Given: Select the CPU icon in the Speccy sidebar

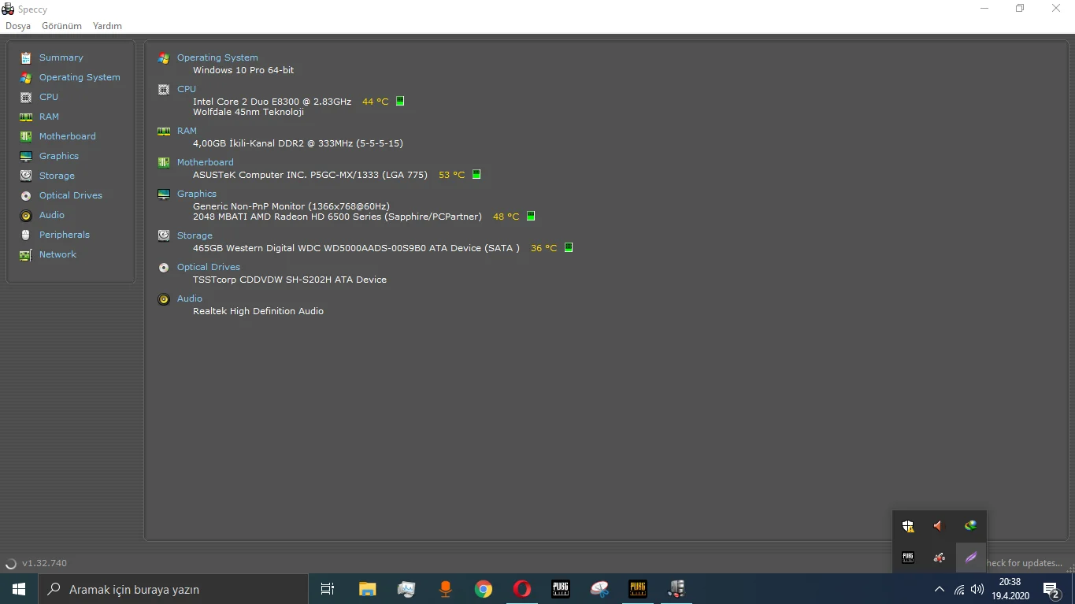Looking at the screenshot, I should tap(26, 96).
